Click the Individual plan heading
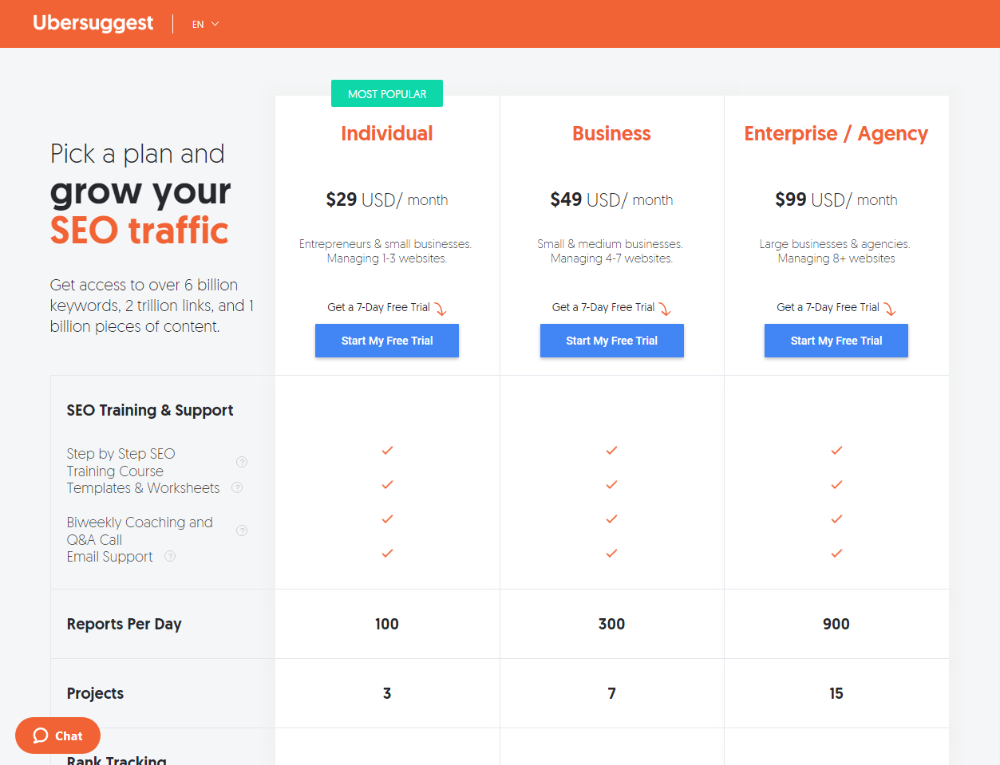The height and width of the screenshot is (765, 1000). [x=387, y=133]
